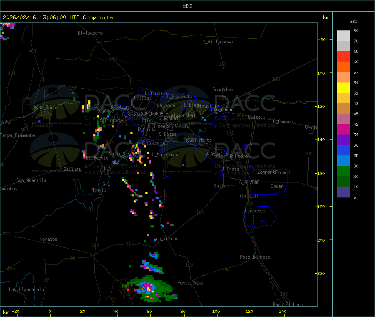
Task: Select the blue 36 dBZ legend swatch
Action: click(343, 150)
